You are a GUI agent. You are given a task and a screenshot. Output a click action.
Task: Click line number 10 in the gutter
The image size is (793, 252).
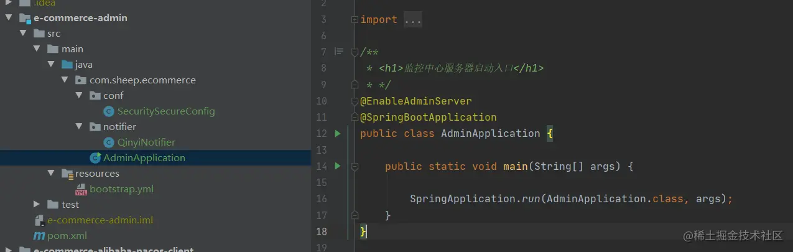(x=322, y=101)
